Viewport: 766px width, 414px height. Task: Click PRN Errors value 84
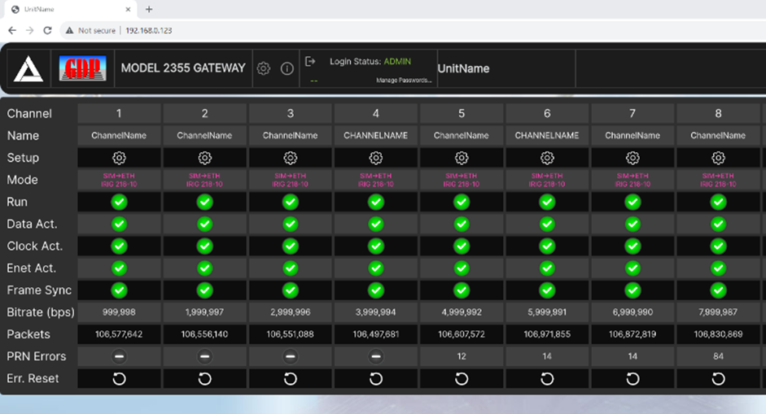click(x=718, y=356)
